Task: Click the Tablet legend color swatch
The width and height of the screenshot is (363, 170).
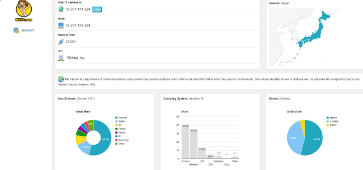Action: coord(327,125)
